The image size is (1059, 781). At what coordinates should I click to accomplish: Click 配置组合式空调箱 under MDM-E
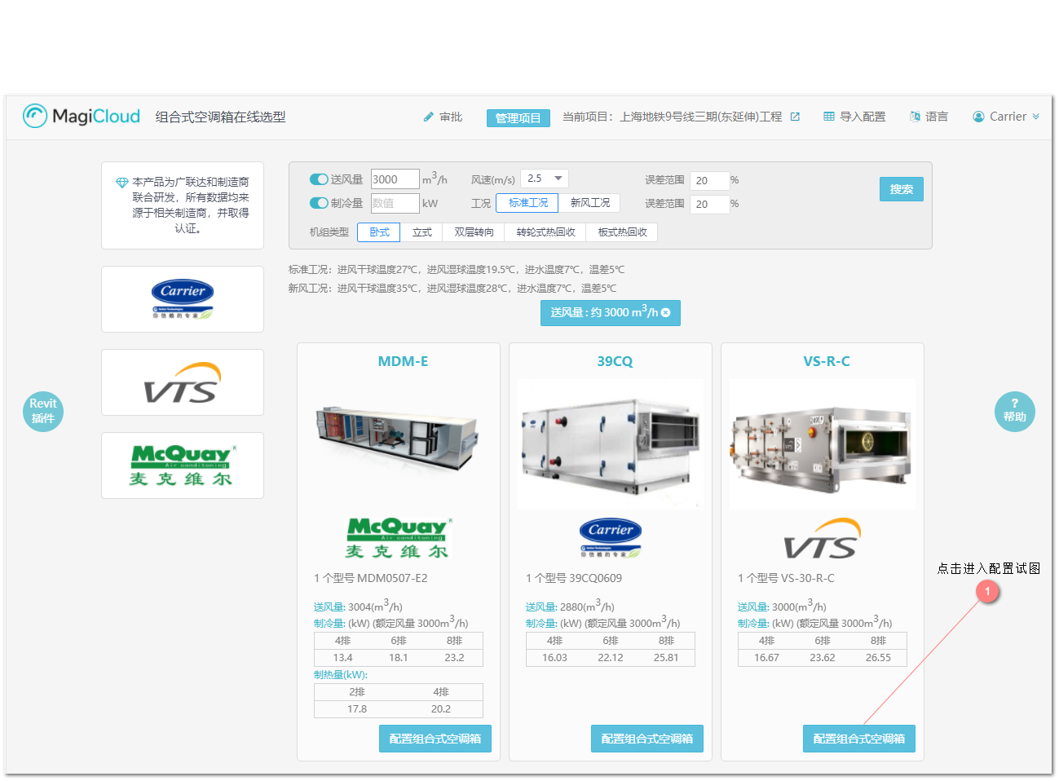[x=435, y=739]
